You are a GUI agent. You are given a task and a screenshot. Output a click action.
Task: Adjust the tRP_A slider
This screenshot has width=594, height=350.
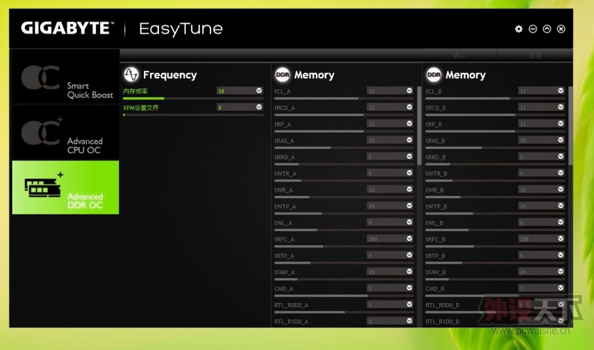pos(344,132)
